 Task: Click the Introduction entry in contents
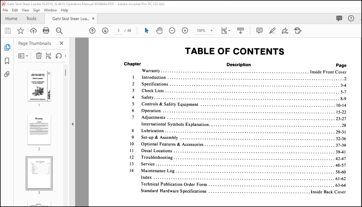(153, 78)
